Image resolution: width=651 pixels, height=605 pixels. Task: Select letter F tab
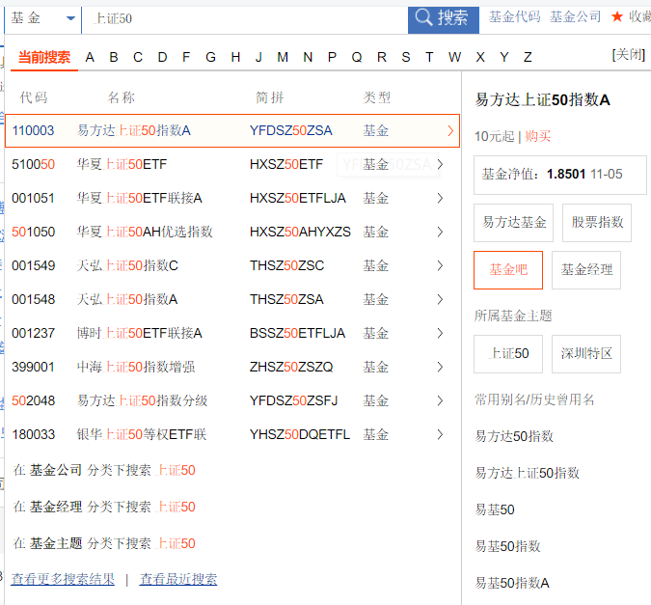click(x=186, y=57)
